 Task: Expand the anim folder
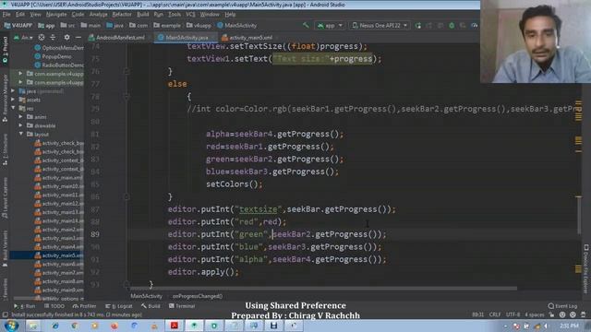(x=20, y=117)
